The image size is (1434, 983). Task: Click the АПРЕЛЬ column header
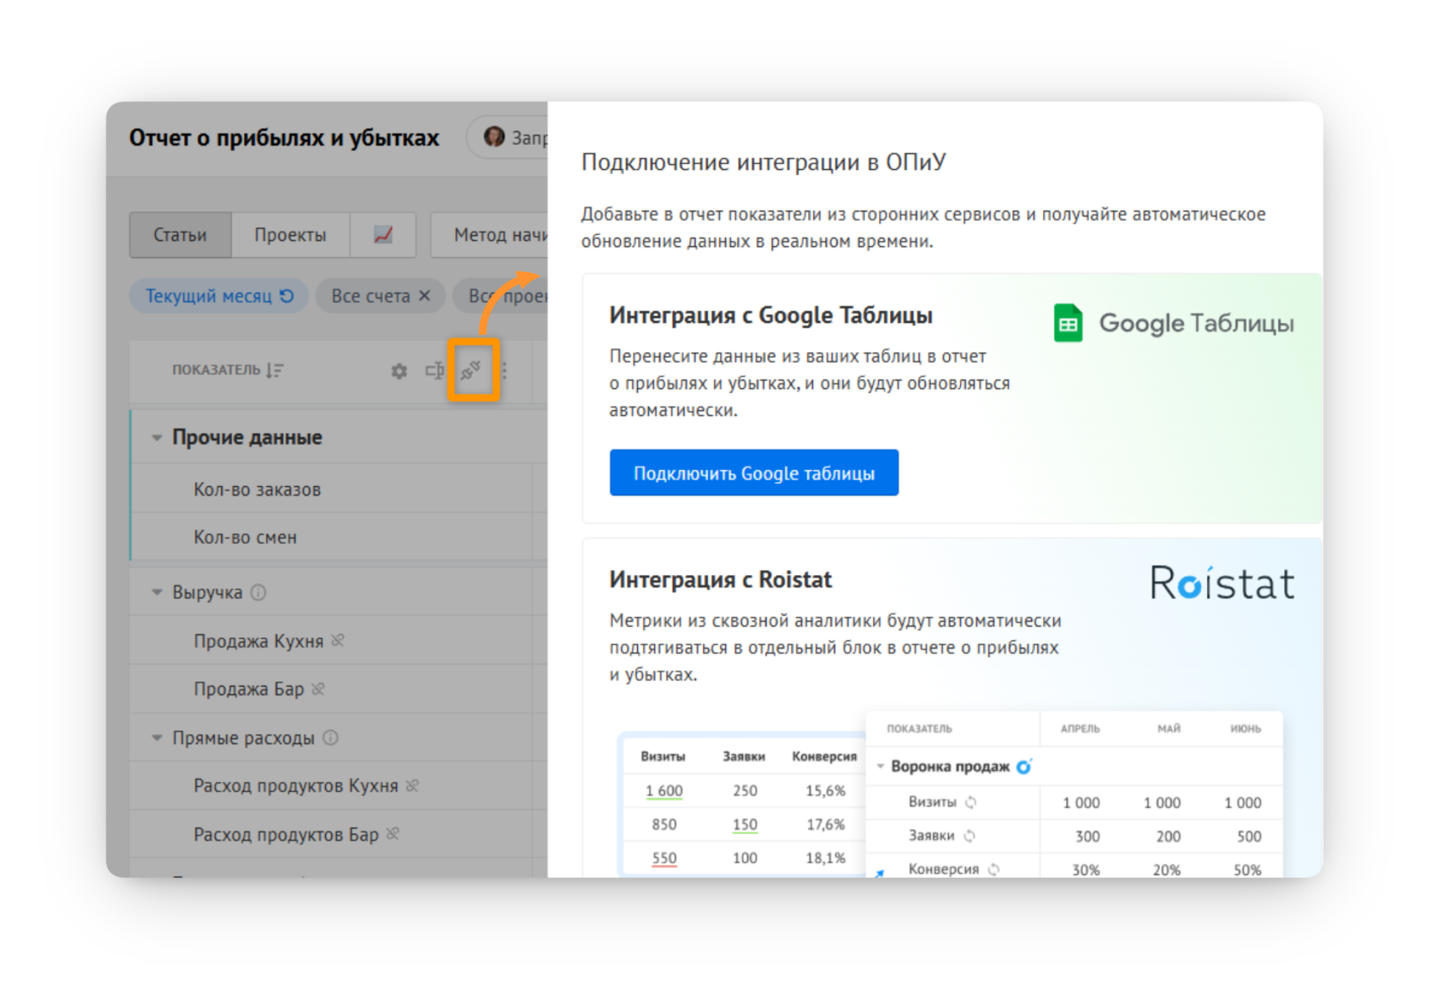click(x=1081, y=729)
